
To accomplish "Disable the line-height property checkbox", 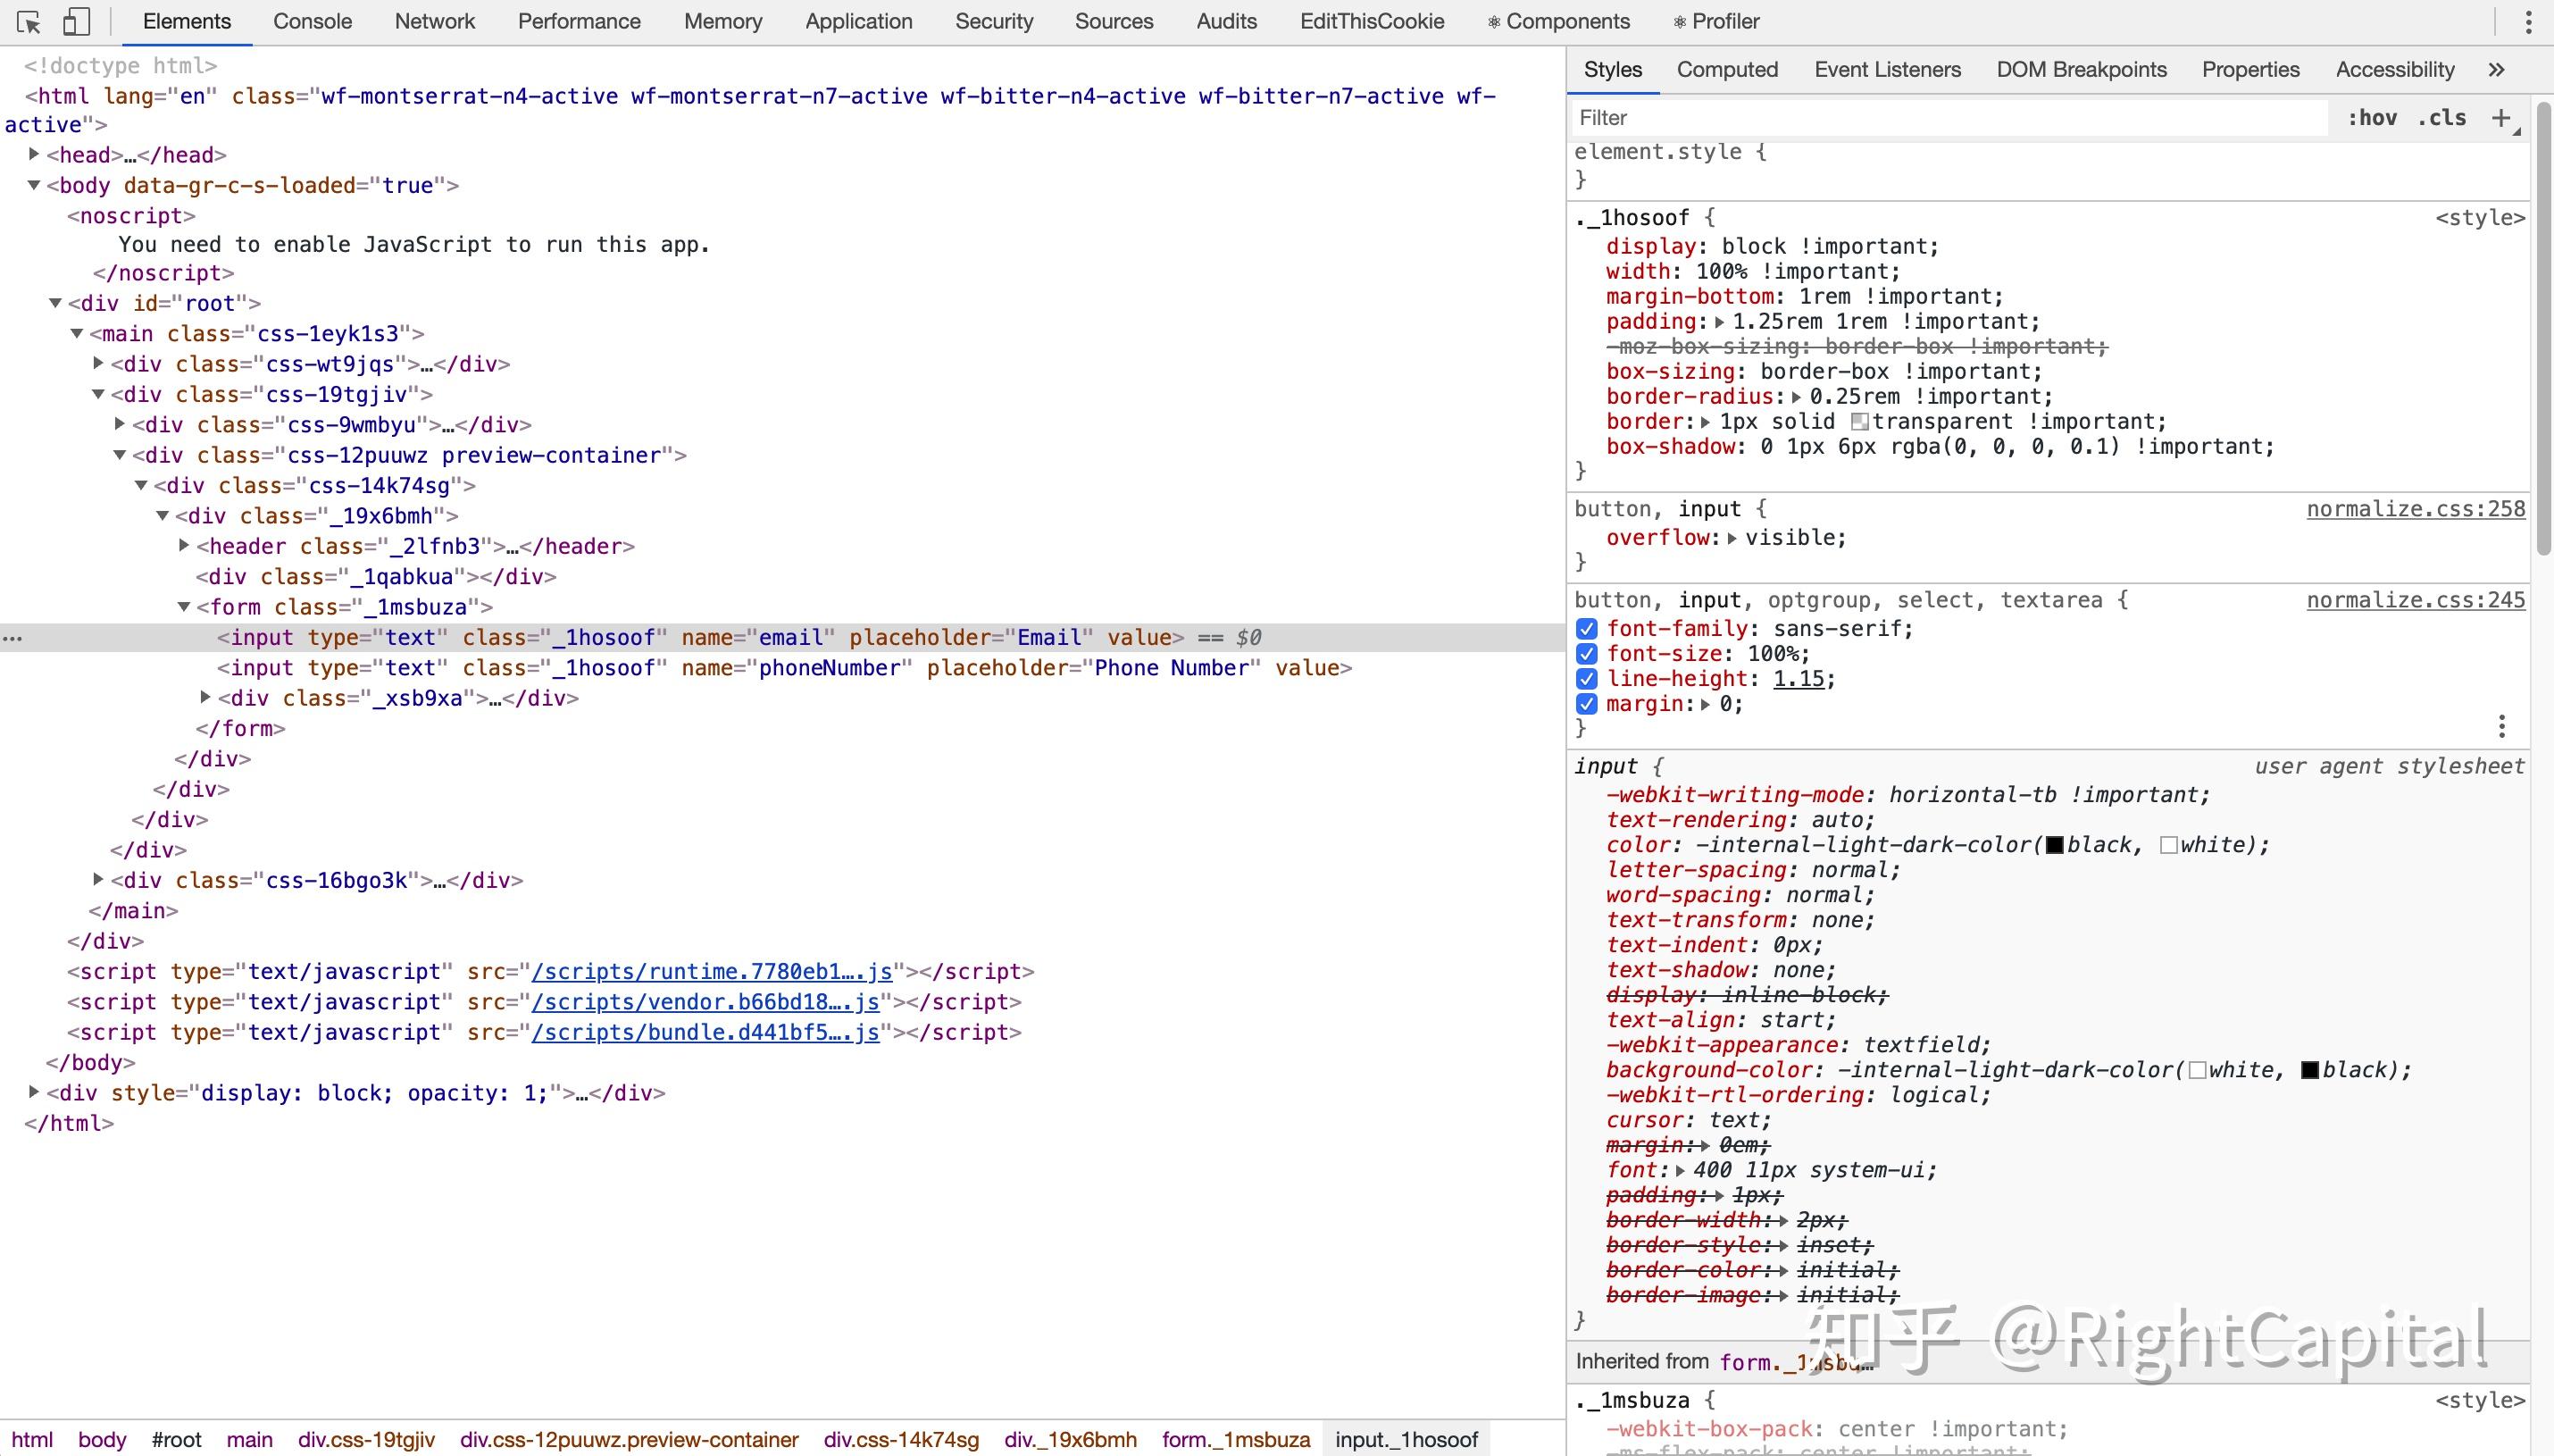I will 1586,679.
